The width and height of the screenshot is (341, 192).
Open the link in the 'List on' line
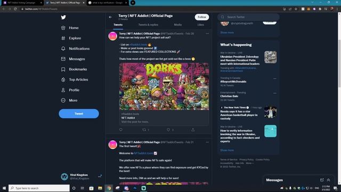coord(139,45)
